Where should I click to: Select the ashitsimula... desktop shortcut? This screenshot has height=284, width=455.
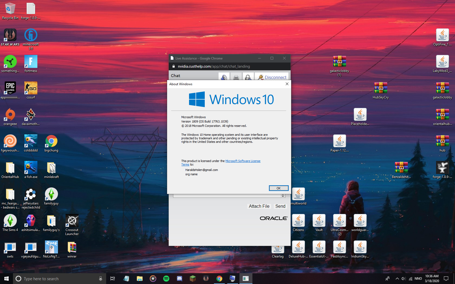pos(31,223)
